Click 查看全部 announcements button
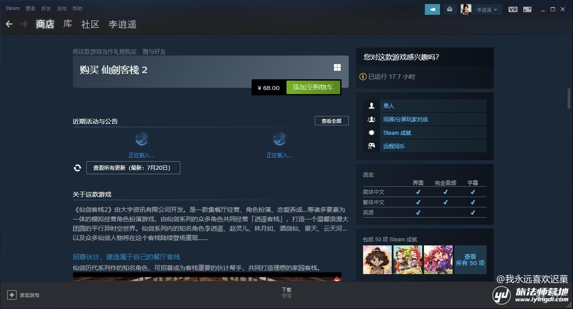 coord(331,121)
